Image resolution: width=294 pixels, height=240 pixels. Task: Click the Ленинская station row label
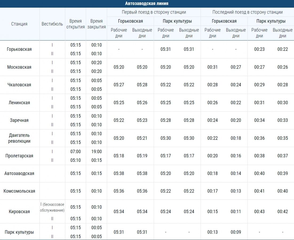click(x=19, y=103)
